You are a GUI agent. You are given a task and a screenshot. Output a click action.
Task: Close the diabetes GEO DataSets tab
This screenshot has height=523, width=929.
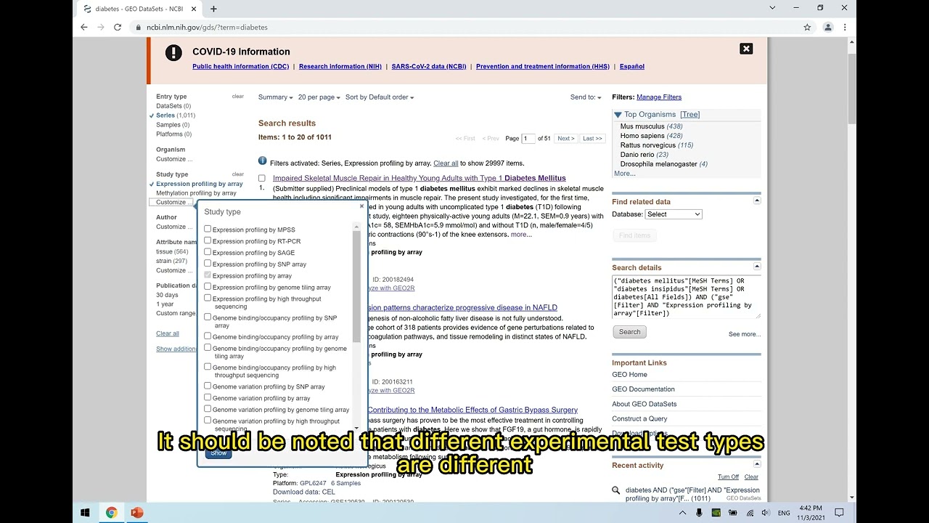[195, 9]
